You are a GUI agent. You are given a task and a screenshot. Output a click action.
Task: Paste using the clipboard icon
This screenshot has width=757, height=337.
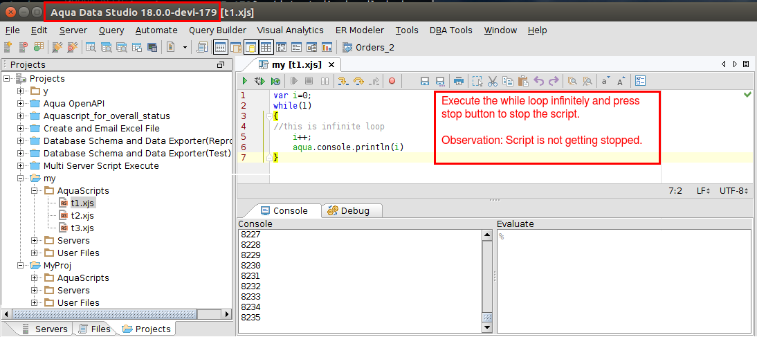pos(523,81)
